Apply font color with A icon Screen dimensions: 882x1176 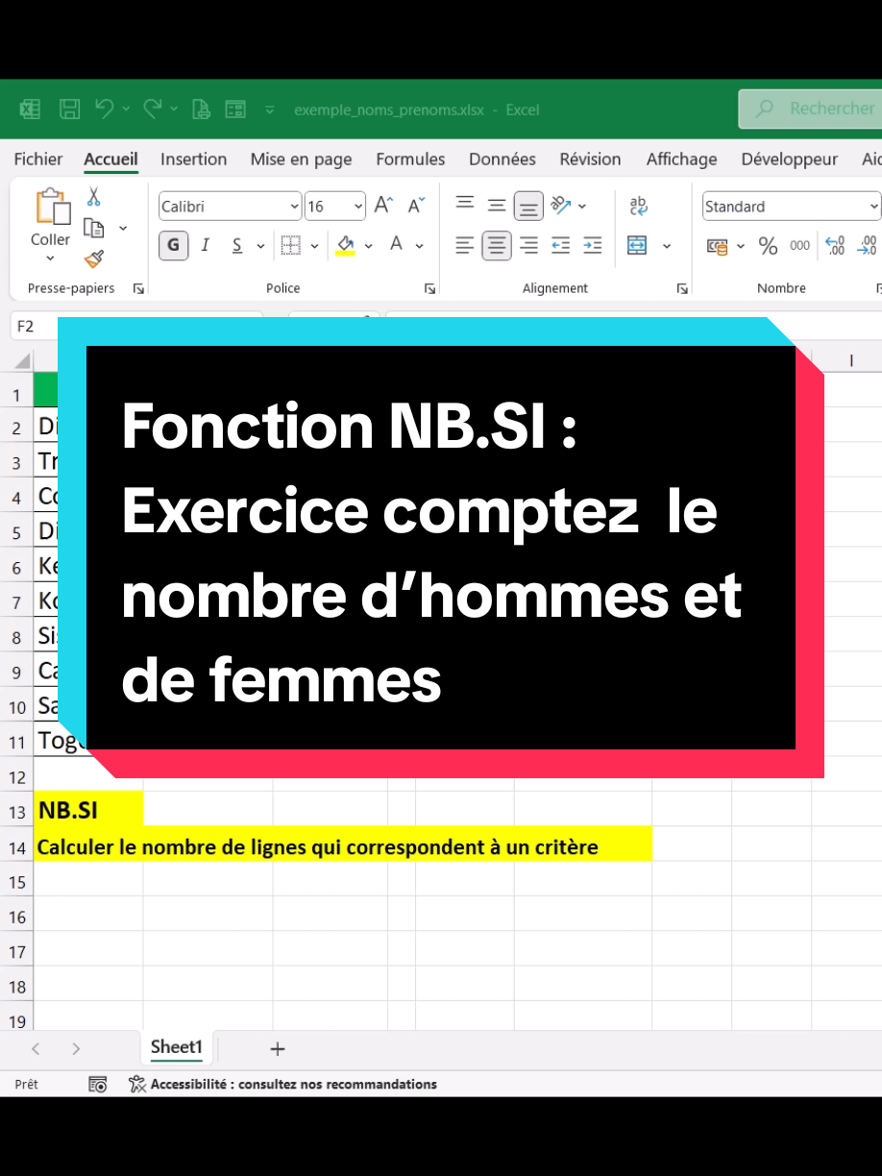coord(396,245)
